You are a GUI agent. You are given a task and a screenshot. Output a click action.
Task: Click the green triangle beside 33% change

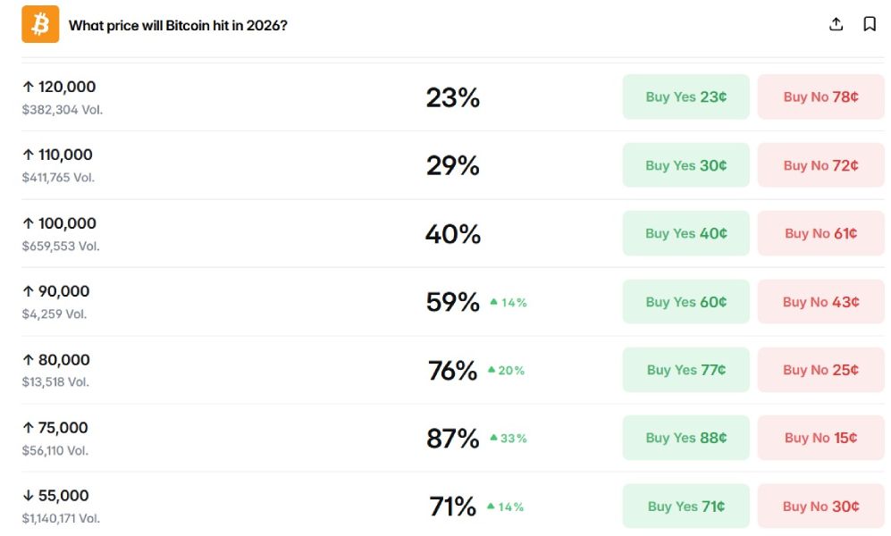click(494, 438)
